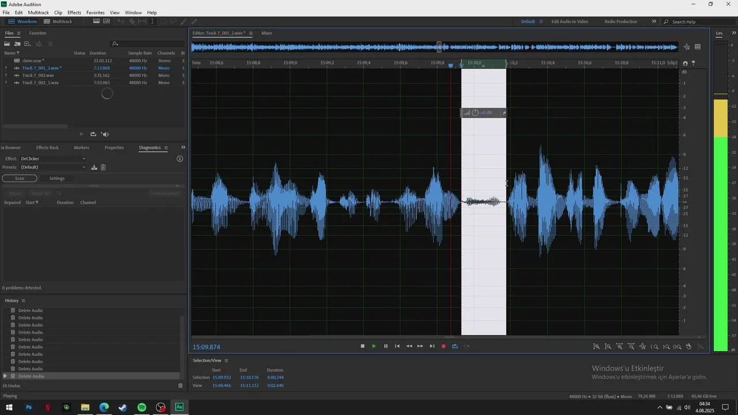Image resolution: width=738 pixels, height=415 pixels.
Task: Select the Marquee Selection tool
Action: coord(163,21)
